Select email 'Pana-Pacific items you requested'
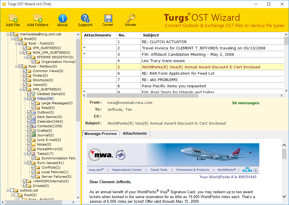The image size is (289, 205). click(183, 86)
